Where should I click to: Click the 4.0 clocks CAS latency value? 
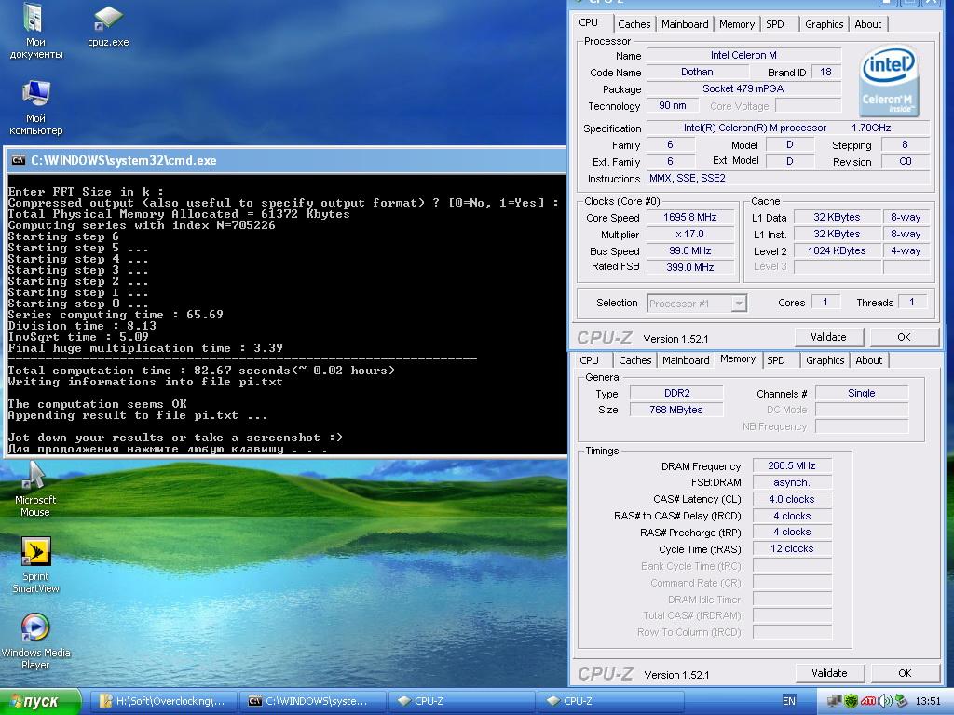click(x=792, y=499)
